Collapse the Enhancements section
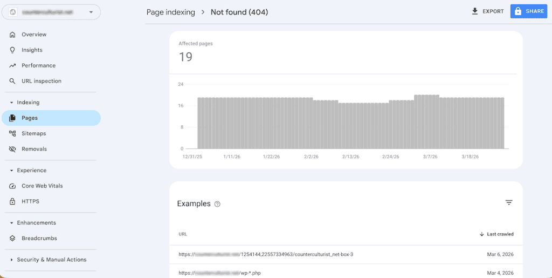This screenshot has width=552, height=278. tap(33, 223)
